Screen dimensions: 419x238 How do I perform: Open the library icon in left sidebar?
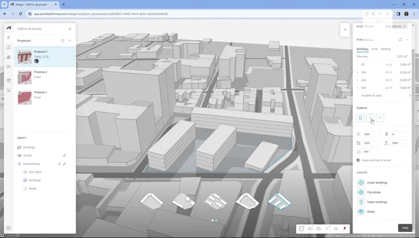pos(8,57)
